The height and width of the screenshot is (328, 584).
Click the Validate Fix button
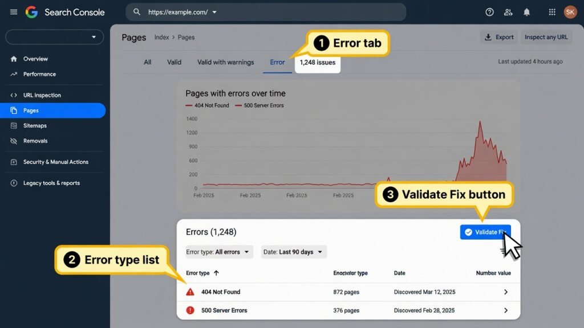click(x=485, y=232)
